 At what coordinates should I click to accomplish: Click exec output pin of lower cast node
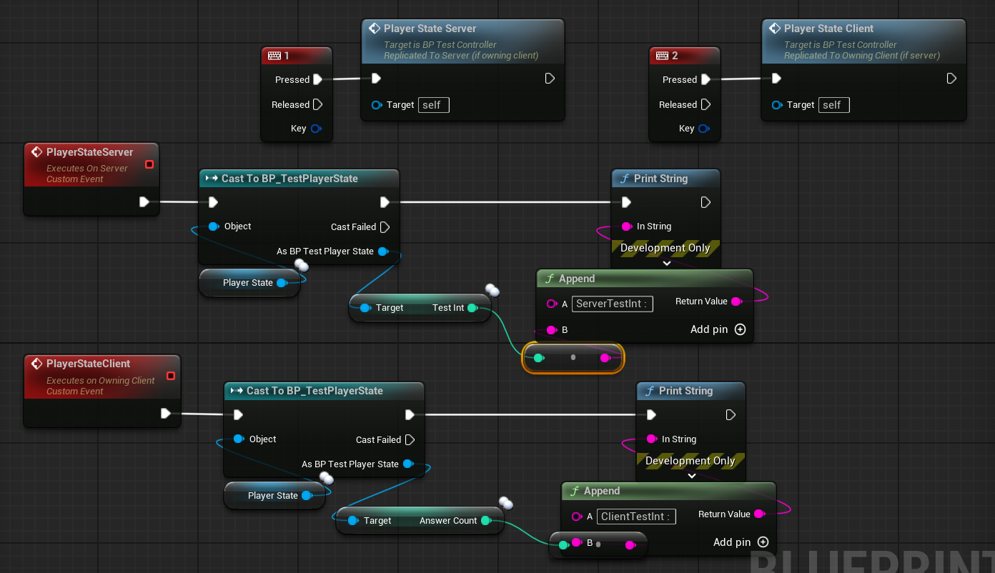point(410,414)
